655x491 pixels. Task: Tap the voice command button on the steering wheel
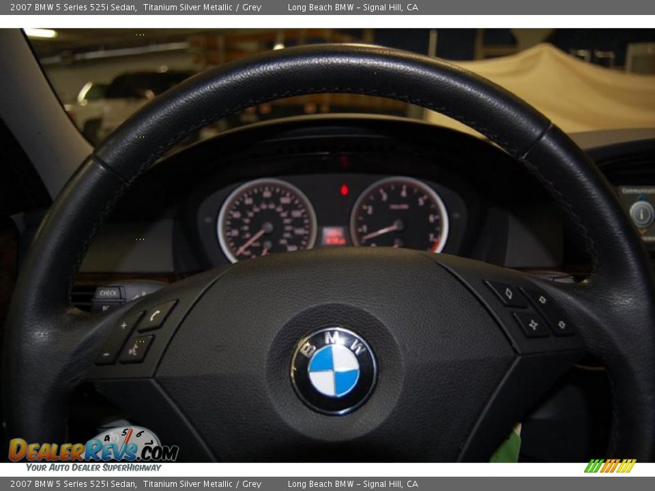pos(136,349)
